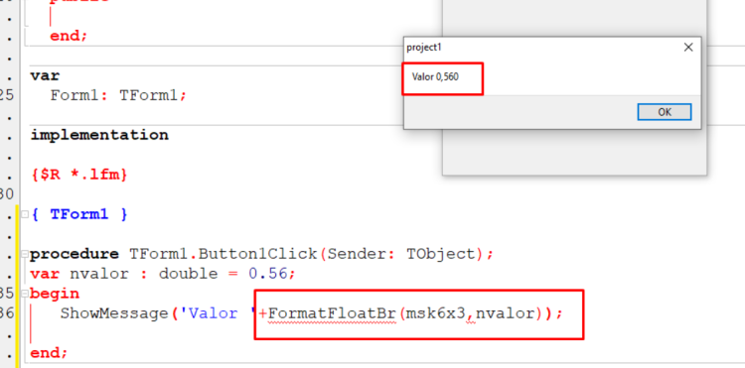Viewport: 745px width, 368px height.
Task: Click the 'var nvalor : double = 0.56;' line
Action: 163,274
